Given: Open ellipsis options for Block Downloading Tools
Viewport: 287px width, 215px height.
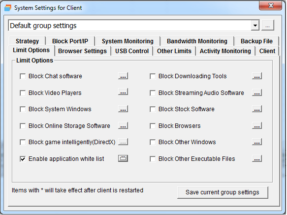Looking at the screenshot, I should tap(257, 76).
